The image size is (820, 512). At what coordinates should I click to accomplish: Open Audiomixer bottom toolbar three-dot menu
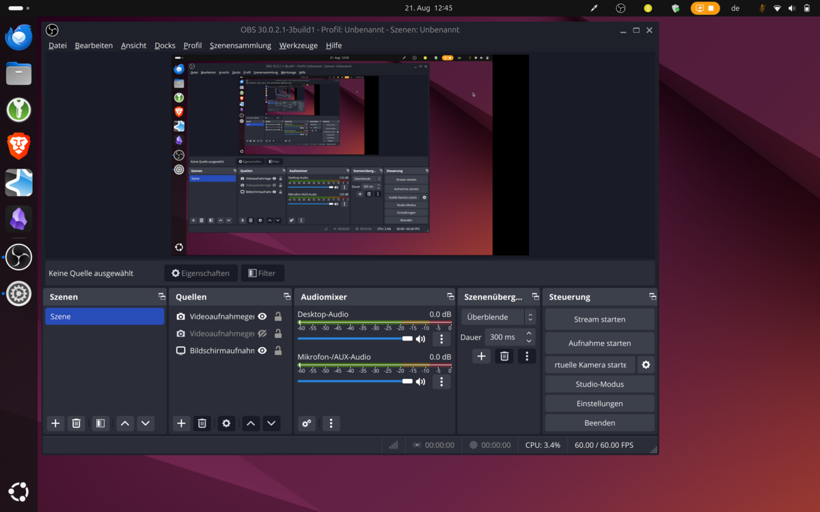coord(331,423)
